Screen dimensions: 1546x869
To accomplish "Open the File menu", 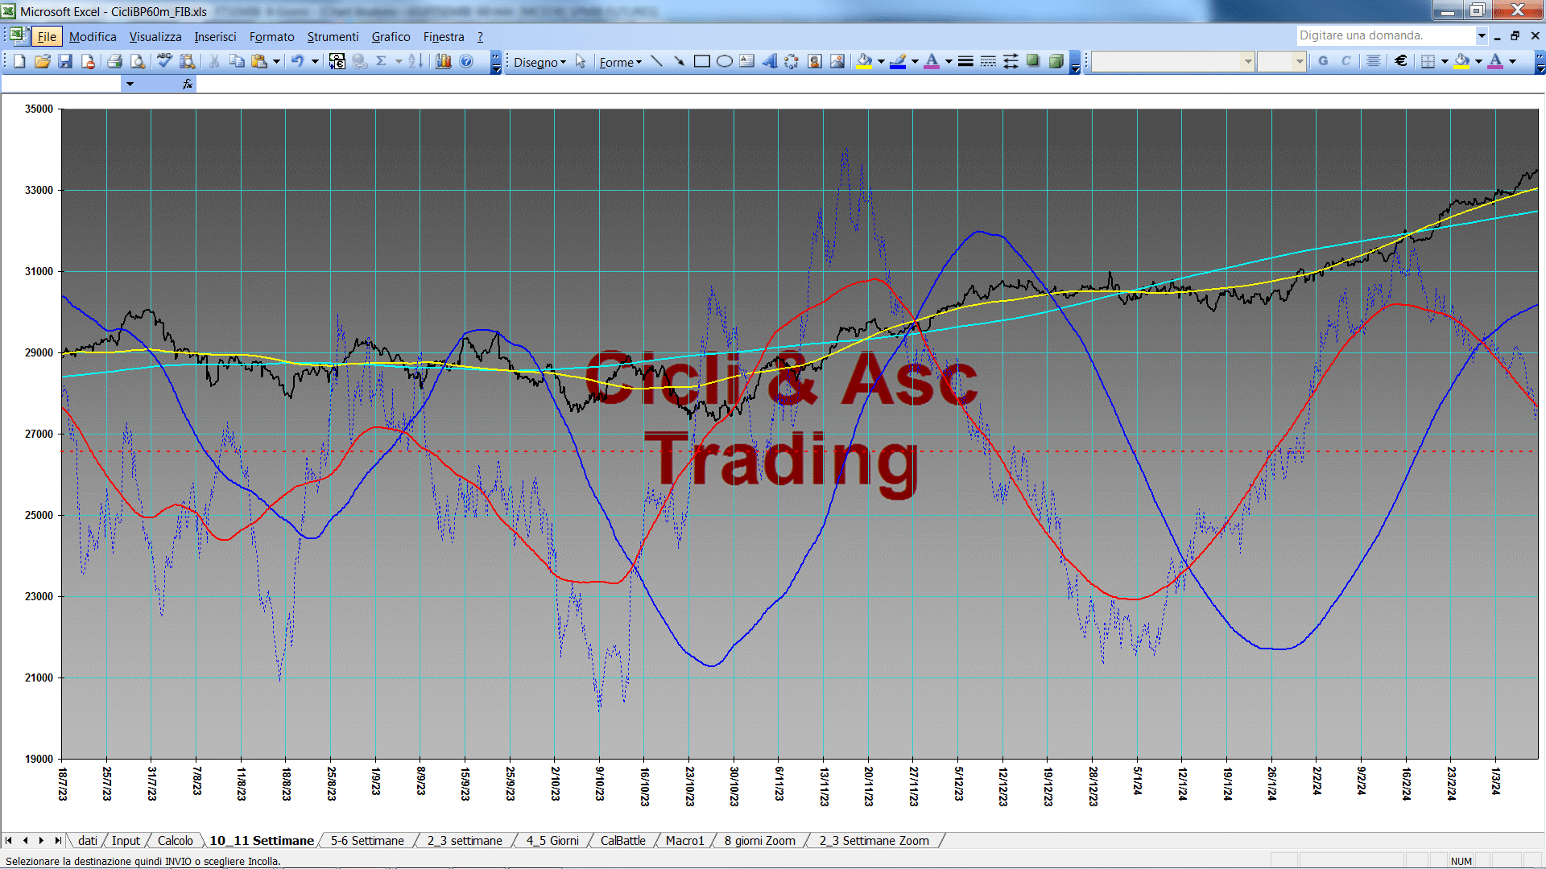I will (x=47, y=36).
